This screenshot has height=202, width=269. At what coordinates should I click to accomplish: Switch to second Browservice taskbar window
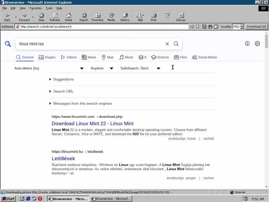pos(111,199)
